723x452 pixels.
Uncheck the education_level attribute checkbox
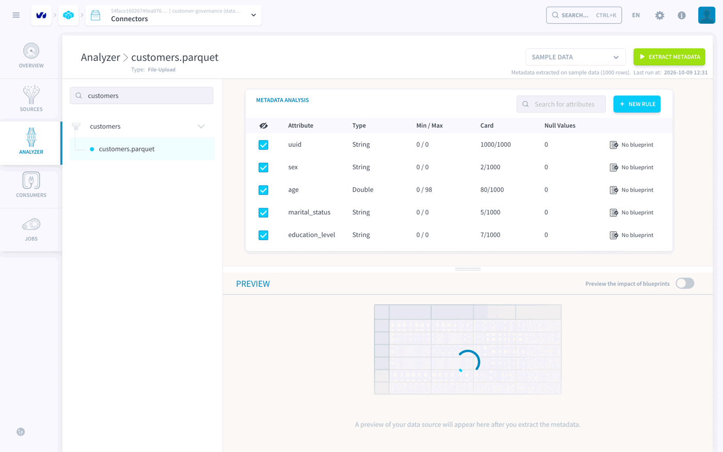tap(263, 235)
